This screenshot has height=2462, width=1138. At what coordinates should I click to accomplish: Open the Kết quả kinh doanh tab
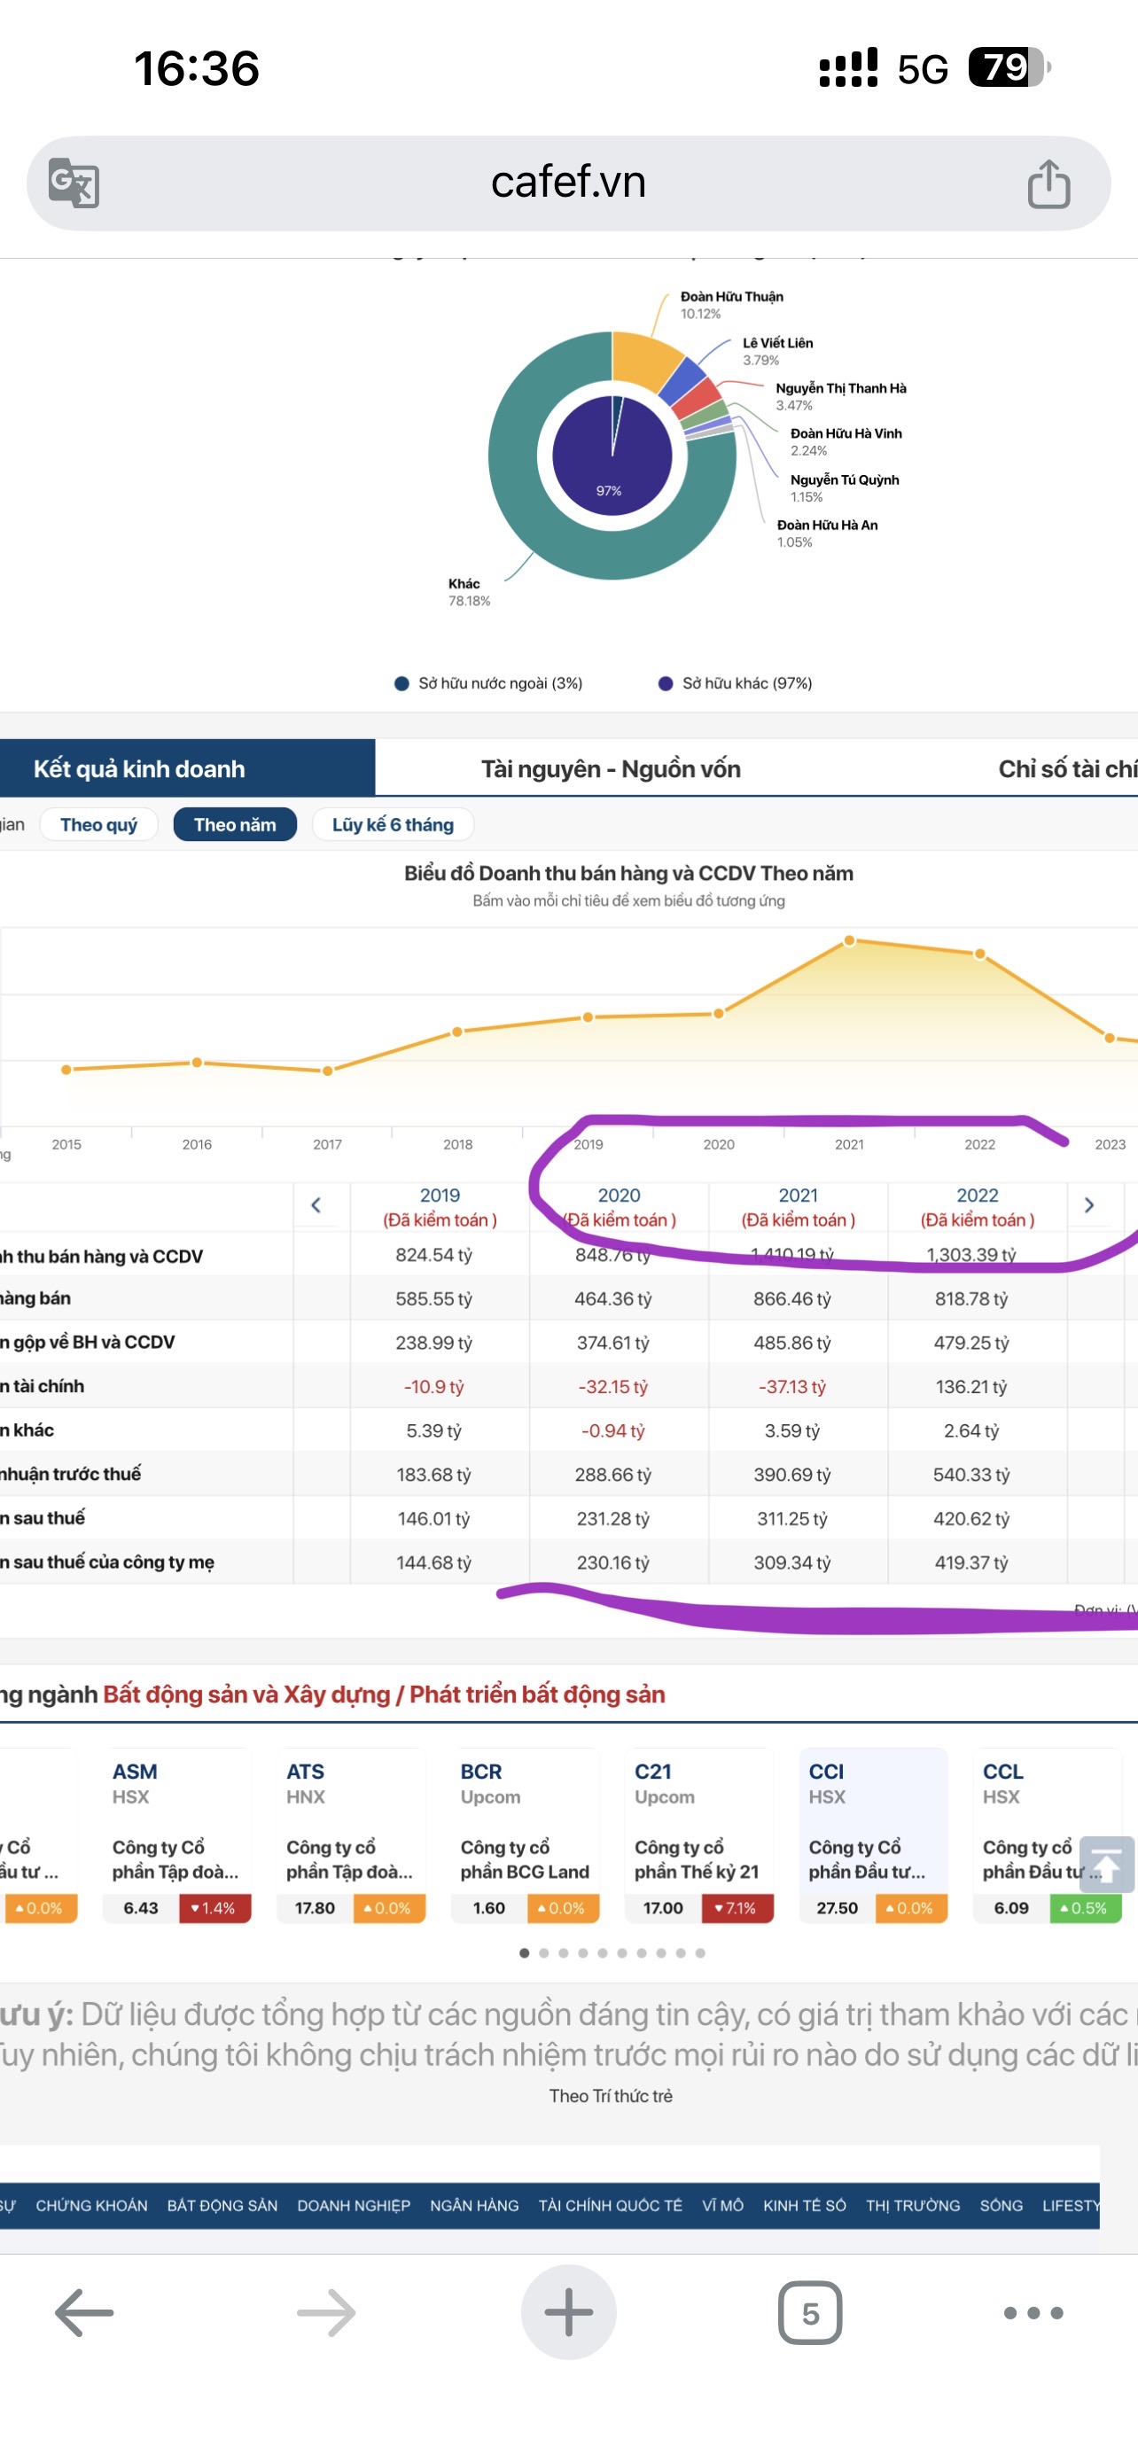point(139,768)
